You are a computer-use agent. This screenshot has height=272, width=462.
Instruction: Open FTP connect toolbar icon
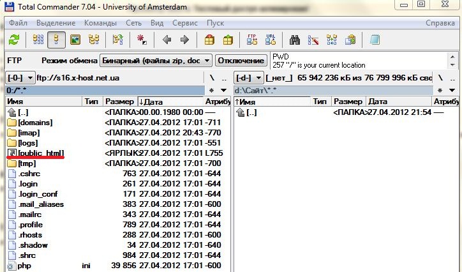[x=252, y=40]
